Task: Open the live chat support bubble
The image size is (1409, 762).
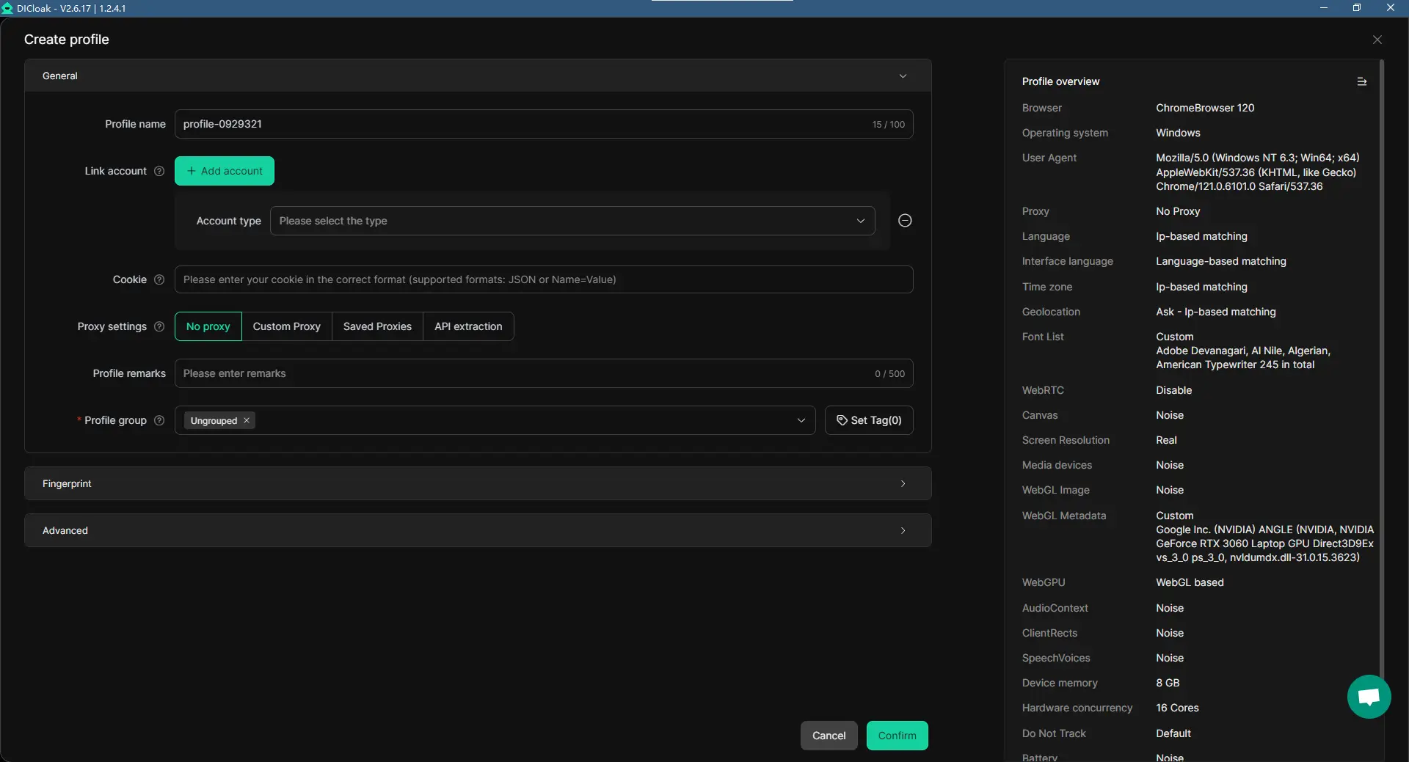Action: pyautogui.click(x=1369, y=697)
